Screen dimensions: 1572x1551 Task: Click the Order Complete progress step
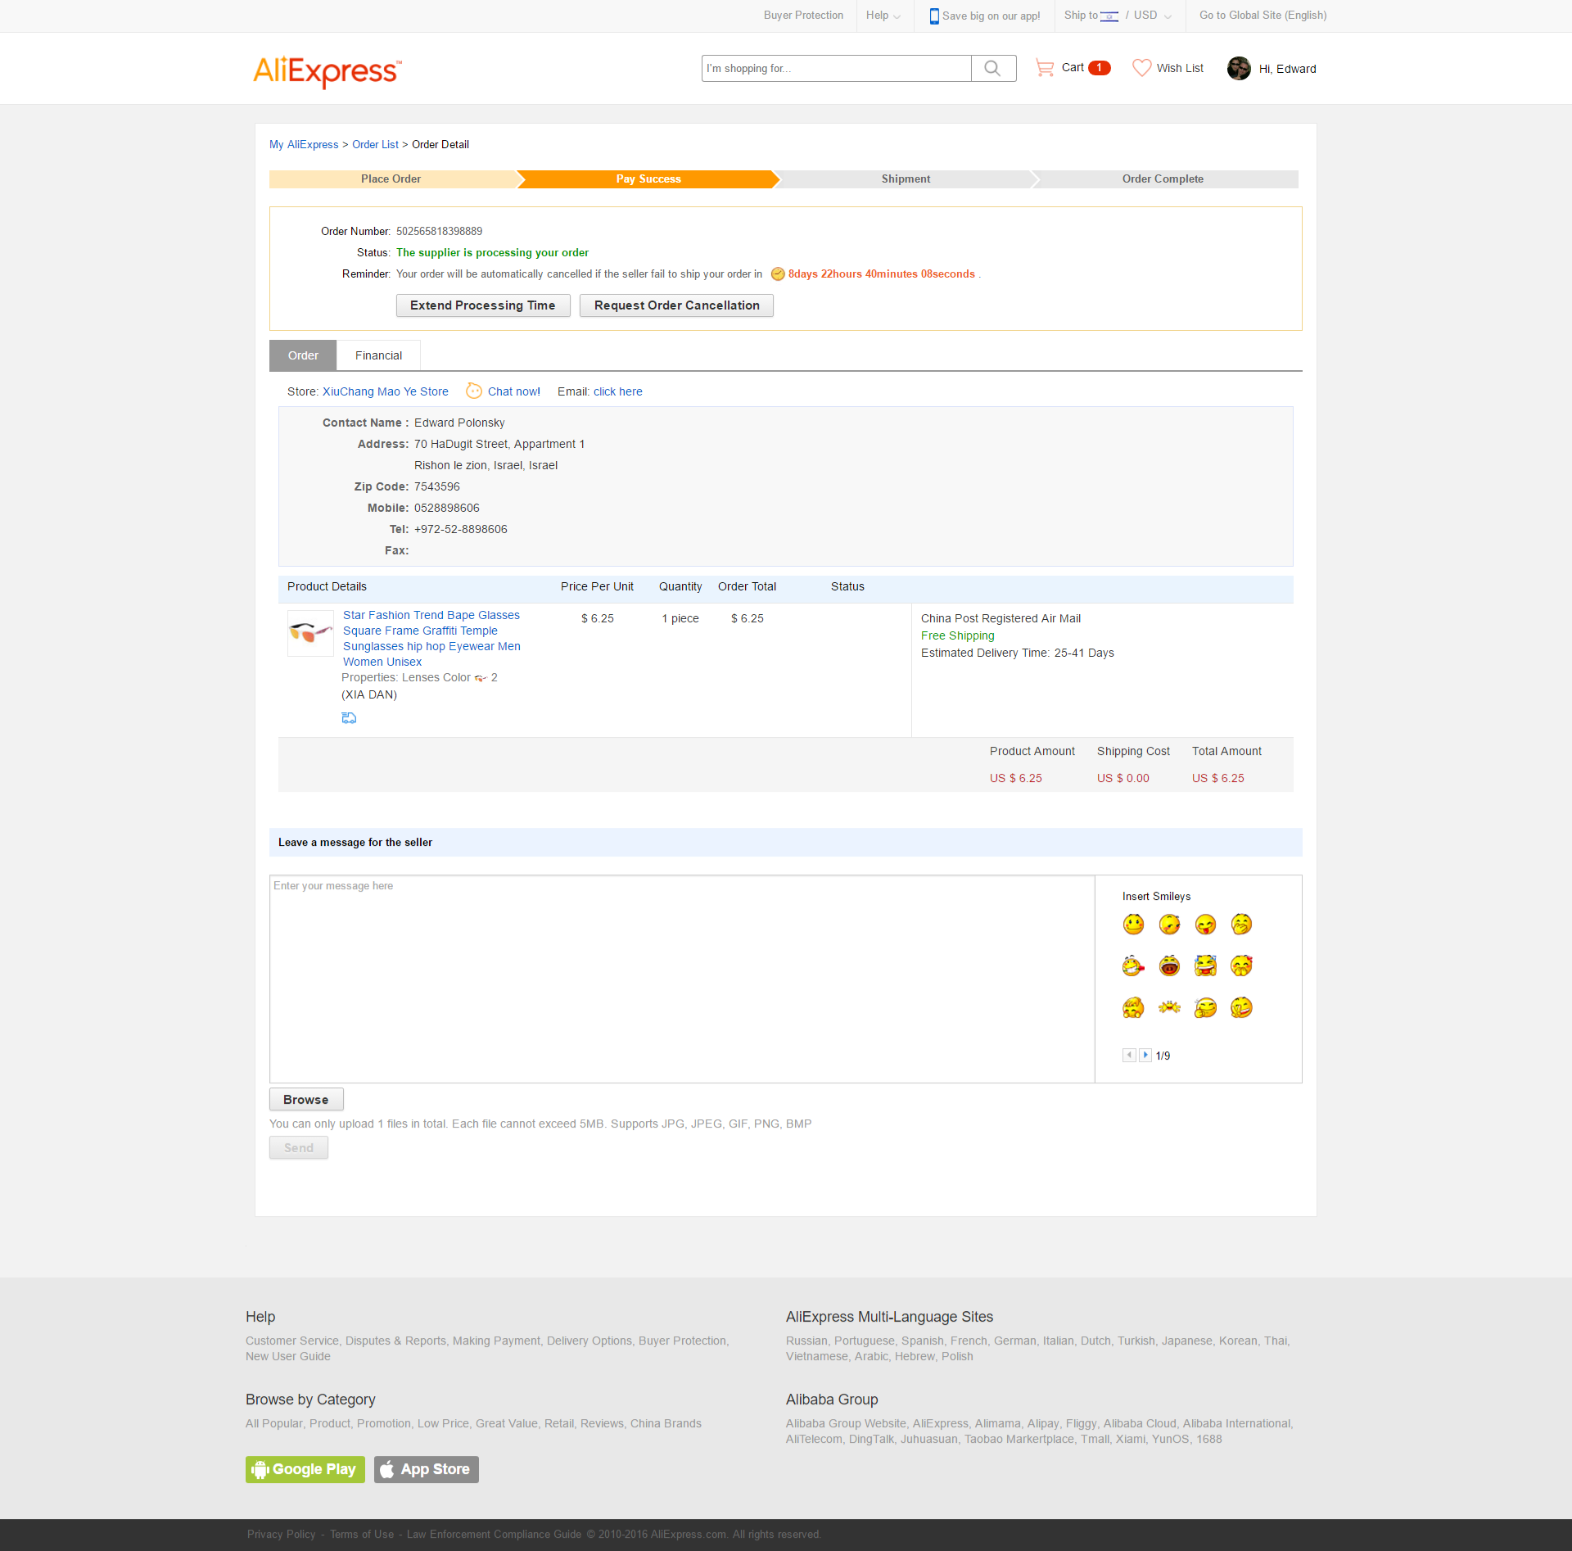click(x=1163, y=179)
